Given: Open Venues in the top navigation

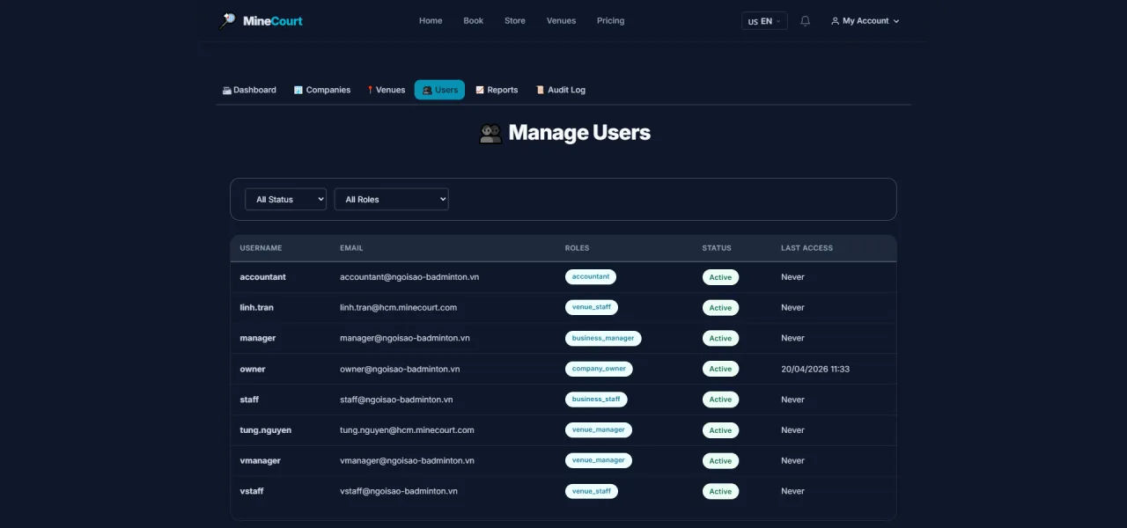Looking at the screenshot, I should (561, 21).
